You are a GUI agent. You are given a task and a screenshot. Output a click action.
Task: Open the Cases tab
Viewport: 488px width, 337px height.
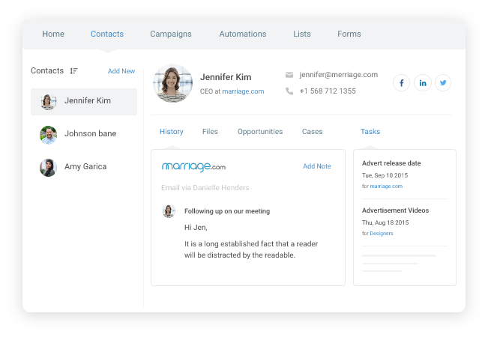tap(312, 132)
